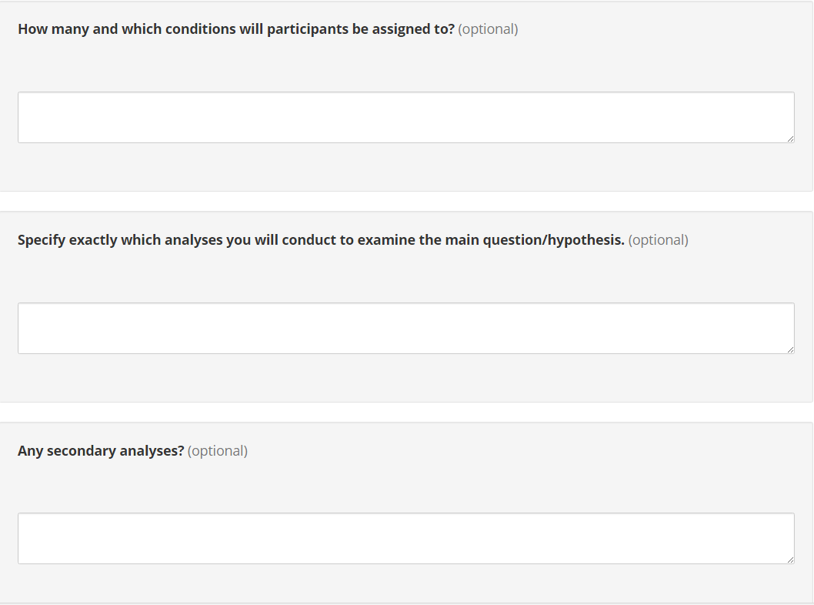Click the 'Any secondary analyses?' label
814x605 pixels.
[101, 451]
